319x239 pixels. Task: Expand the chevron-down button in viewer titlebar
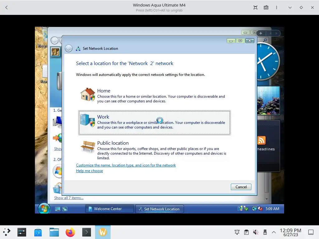pyautogui.click(x=290, y=7)
